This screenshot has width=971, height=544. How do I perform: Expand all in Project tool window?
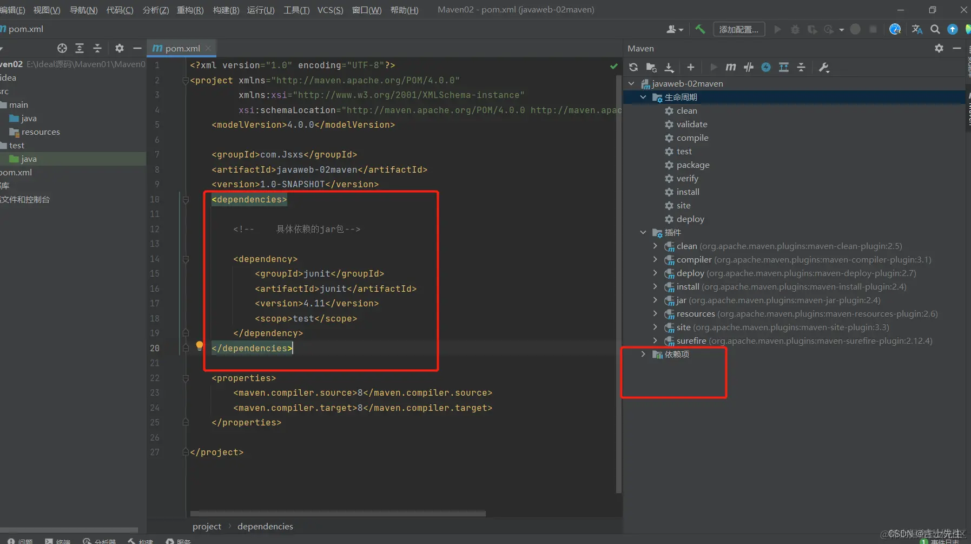(80, 48)
